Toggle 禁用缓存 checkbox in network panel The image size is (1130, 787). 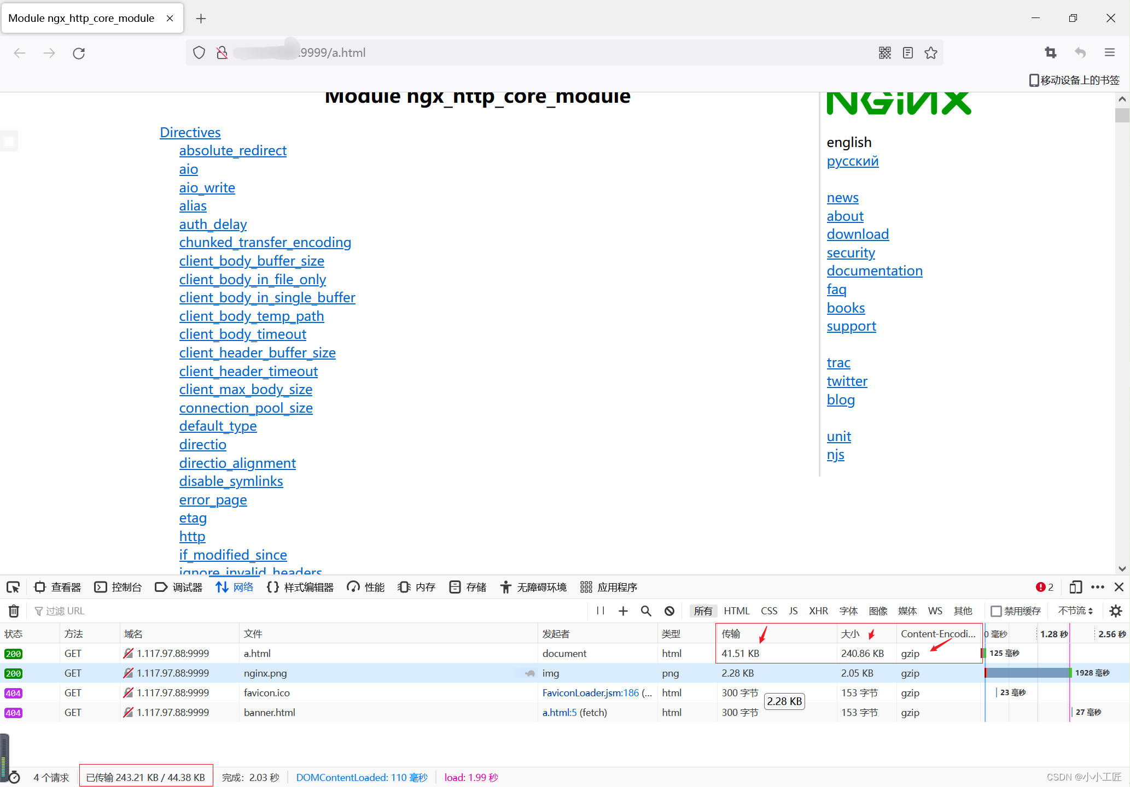[x=999, y=610]
